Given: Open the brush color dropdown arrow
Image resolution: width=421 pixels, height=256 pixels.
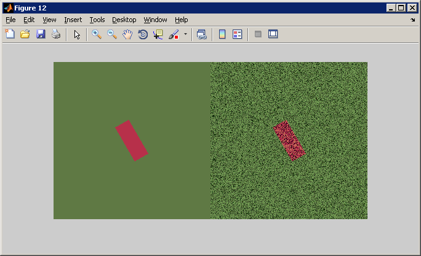Looking at the screenshot, I should (185, 34).
